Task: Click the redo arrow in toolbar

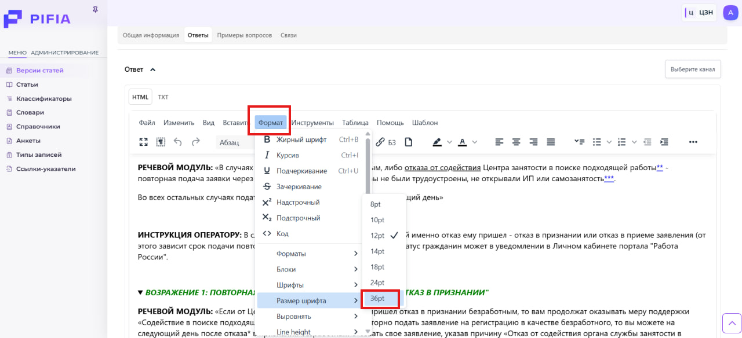Action: 196,142
